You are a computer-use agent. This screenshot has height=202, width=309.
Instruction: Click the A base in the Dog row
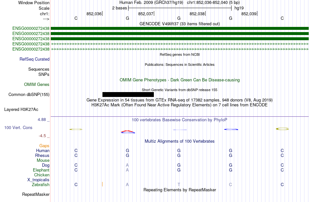point(127,165)
